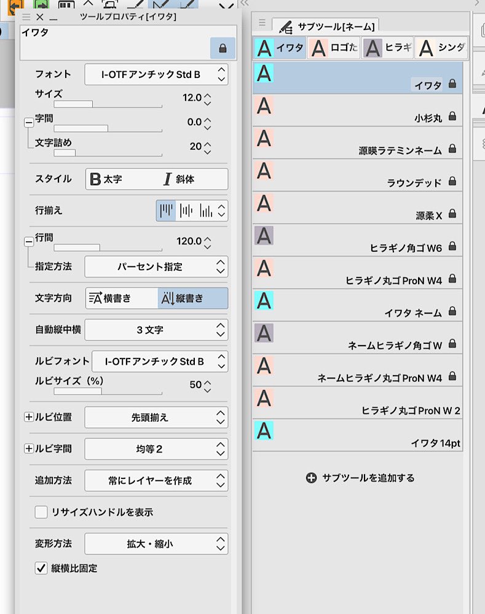Switch to the シンダ sub tool group tab
The height and width of the screenshot is (614, 485).
(x=441, y=48)
